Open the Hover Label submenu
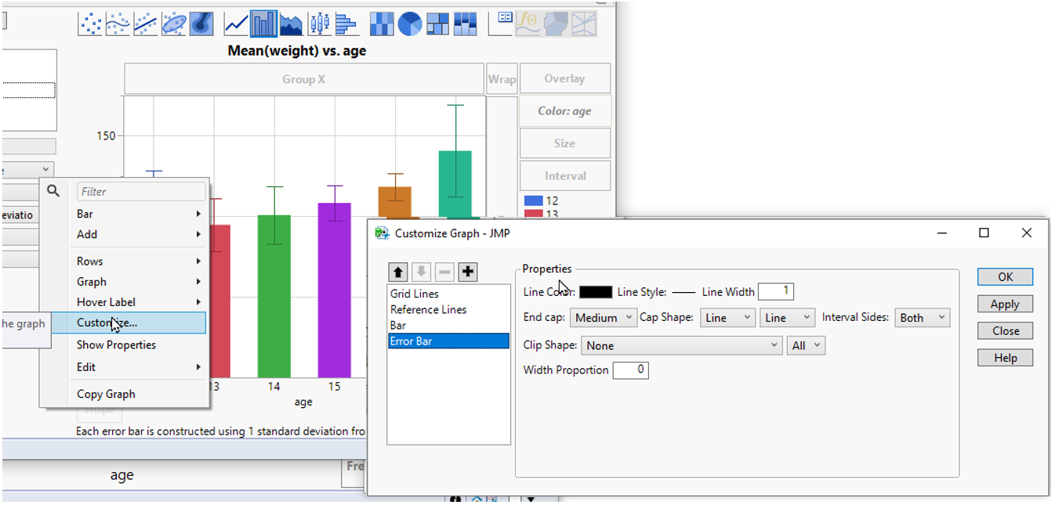 108,301
